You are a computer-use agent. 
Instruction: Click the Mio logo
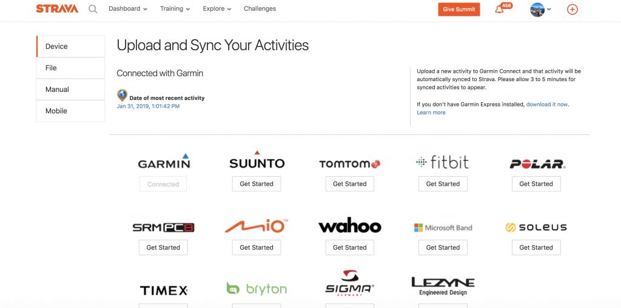(x=257, y=226)
